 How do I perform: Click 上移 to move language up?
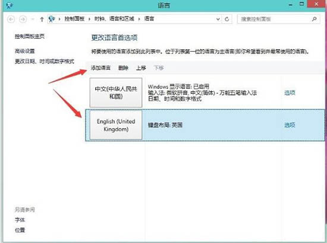[x=141, y=68]
